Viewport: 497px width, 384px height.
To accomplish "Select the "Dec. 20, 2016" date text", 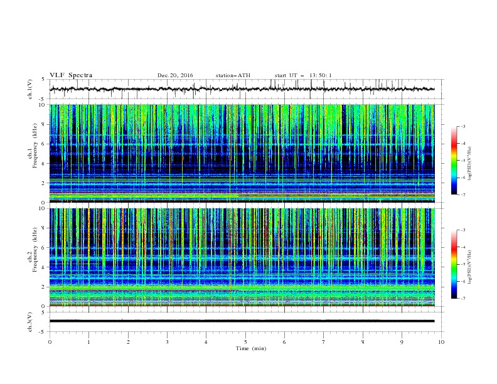I will (175, 75).
